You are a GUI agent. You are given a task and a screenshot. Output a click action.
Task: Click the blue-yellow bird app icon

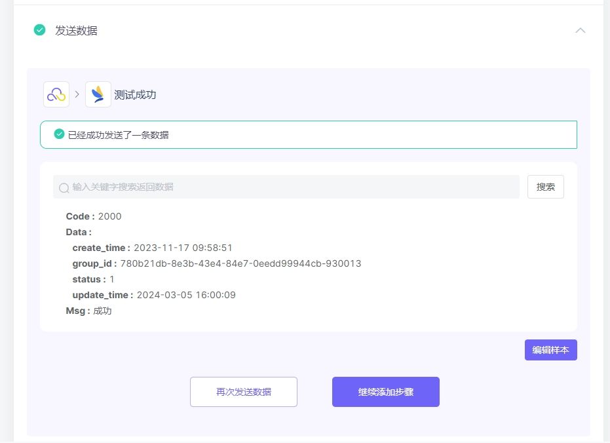pos(98,94)
